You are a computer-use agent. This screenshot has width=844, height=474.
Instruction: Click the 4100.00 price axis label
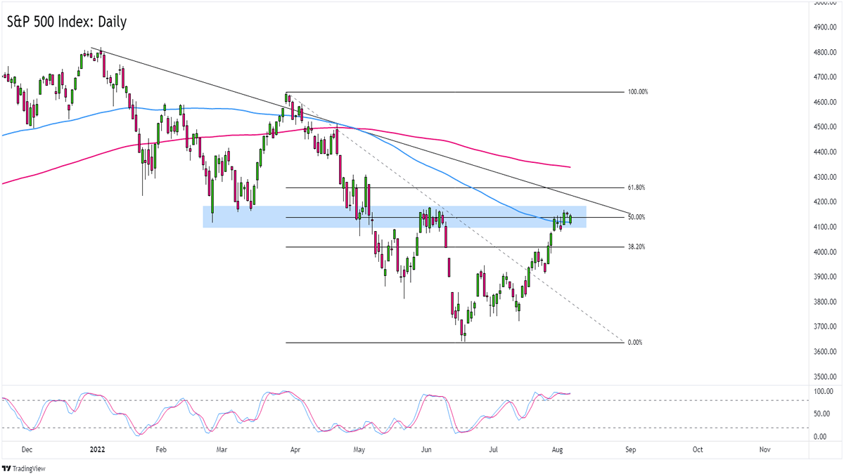pyautogui.click(x=824, y=227)
